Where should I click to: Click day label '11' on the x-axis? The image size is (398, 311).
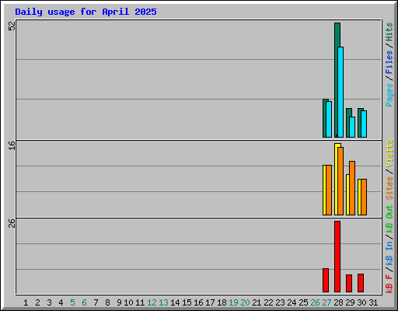pyautogui.click(x=140, y=302)
